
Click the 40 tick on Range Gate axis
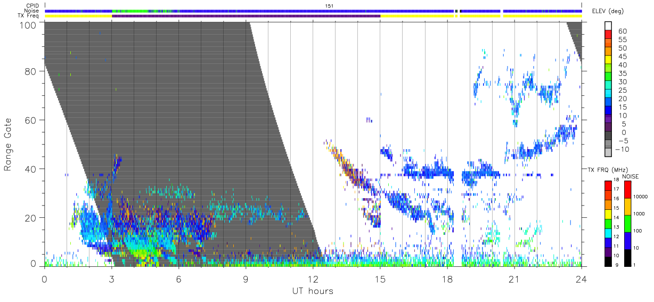(32, 169)
